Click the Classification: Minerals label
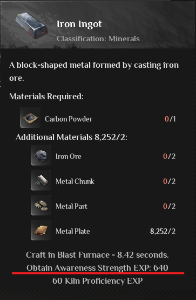This screenshot has width=196, height=300. point(98,39)
